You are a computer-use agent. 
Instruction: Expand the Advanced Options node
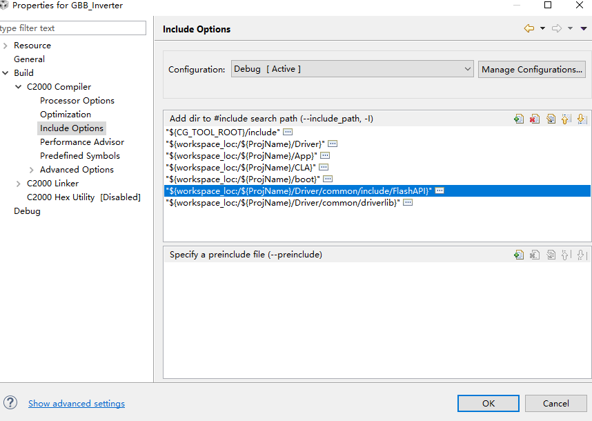(32, 170)
